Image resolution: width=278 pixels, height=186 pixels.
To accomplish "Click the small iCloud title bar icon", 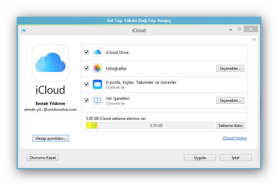I will [x=23, y=30].
